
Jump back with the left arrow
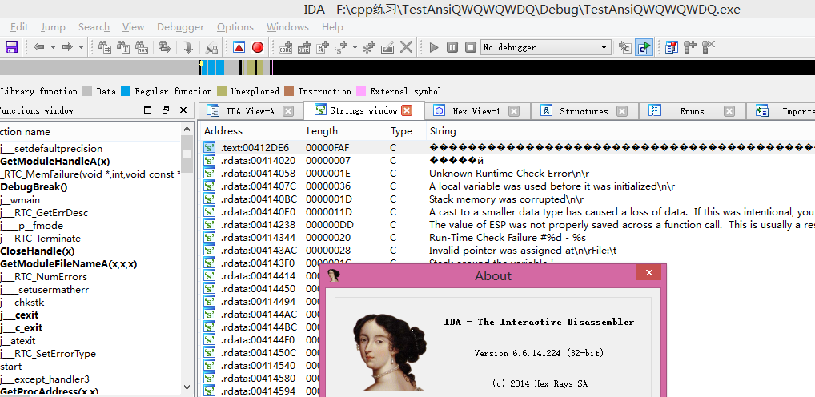(39, 47)
